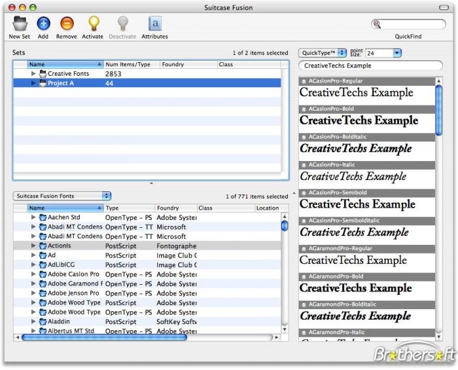Click horizontal scrollbar right arrow

(x=277, y=337)
